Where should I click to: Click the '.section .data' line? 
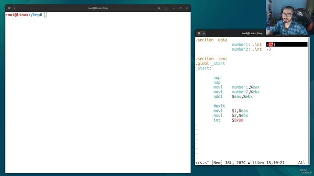tap(211, 40)
